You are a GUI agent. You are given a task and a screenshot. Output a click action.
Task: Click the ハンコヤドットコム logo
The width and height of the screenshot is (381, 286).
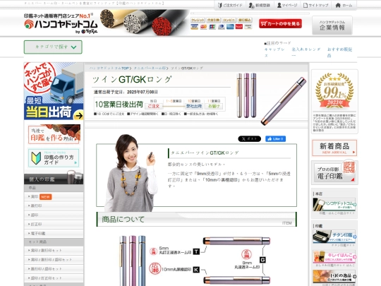[x=61, y=24]
